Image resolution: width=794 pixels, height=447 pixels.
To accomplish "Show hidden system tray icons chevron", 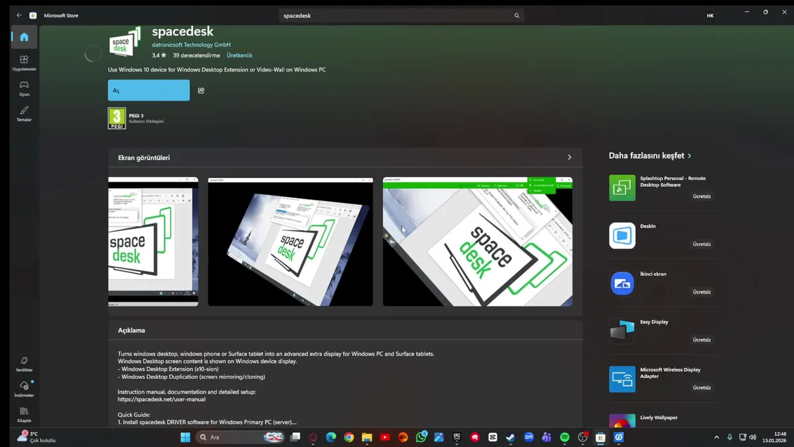I will click(x=716, y=437).
